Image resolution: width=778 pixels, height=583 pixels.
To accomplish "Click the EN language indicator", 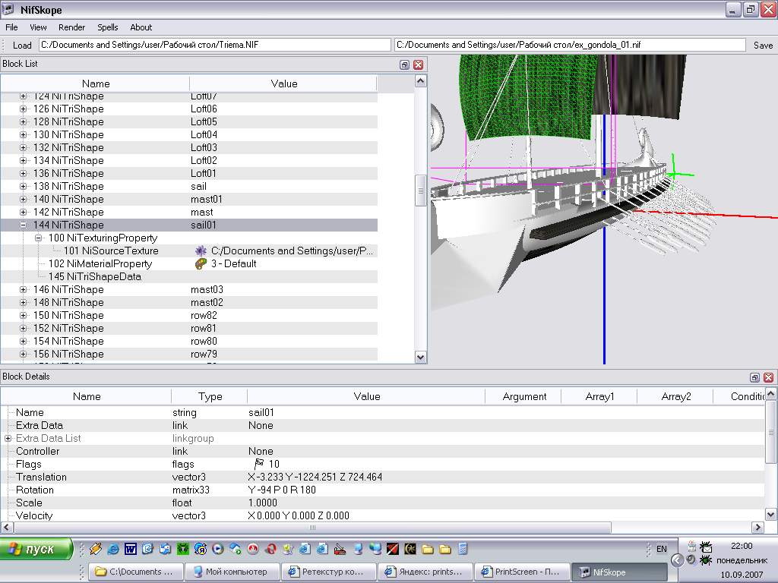I will pyautogui.click(x=662, y=549).
